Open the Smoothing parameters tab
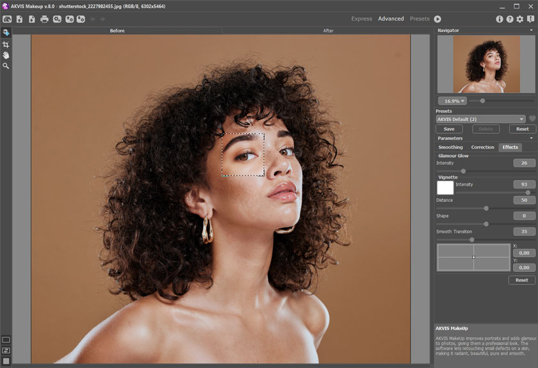Viewport: 538px width, 368px height. click(450, 147)
